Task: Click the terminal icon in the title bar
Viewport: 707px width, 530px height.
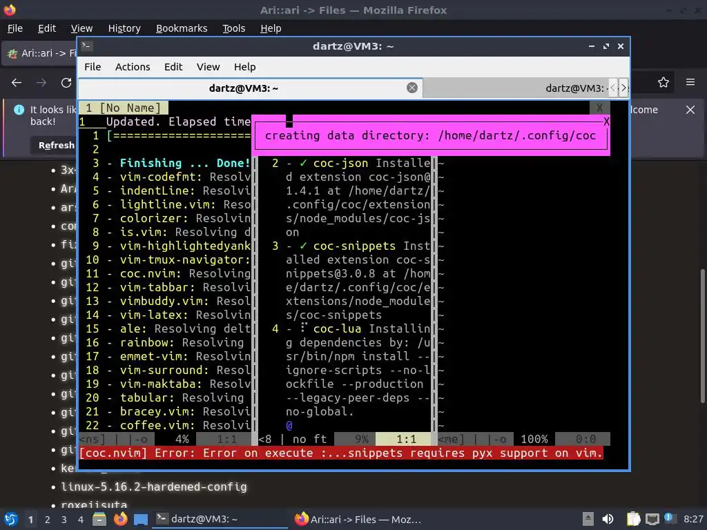Action: 87,46
